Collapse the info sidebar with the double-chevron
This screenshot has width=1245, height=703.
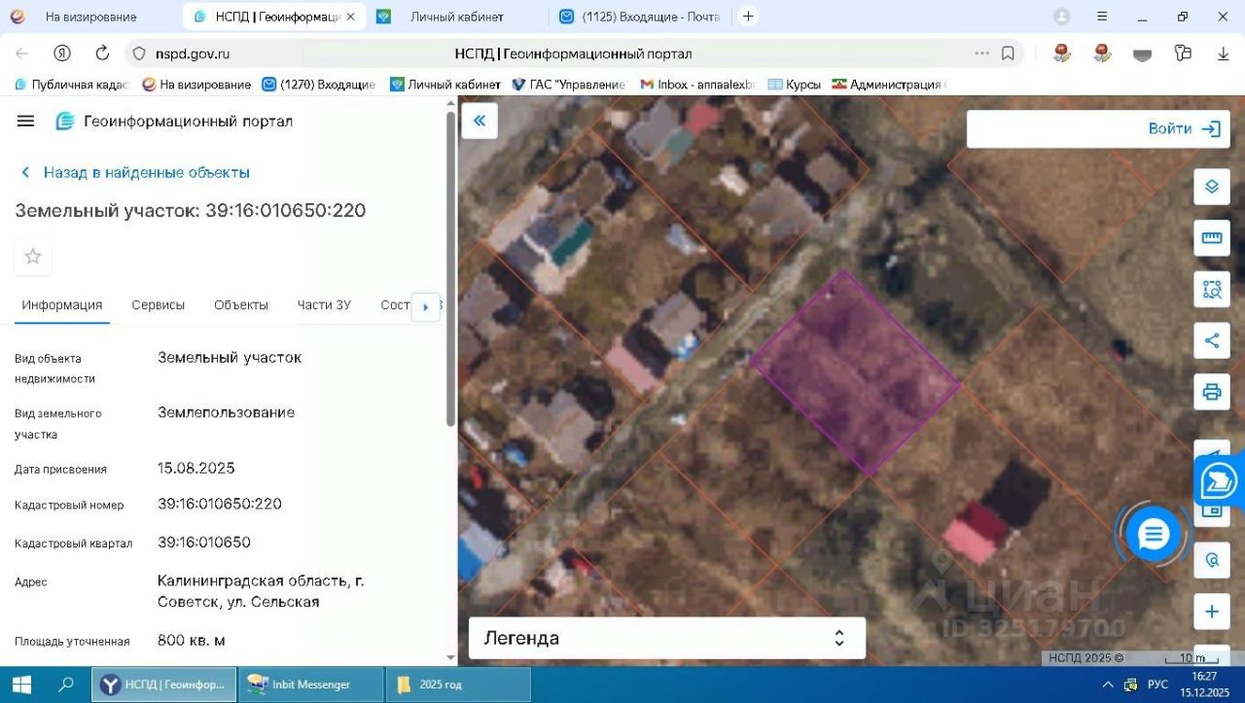coord(480,121)
